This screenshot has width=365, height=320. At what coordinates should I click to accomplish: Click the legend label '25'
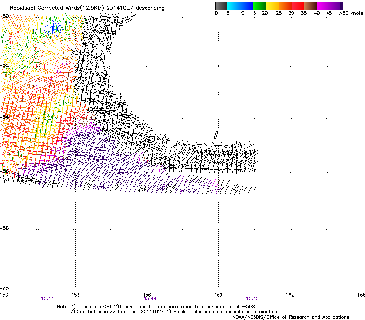coord(279,13)
